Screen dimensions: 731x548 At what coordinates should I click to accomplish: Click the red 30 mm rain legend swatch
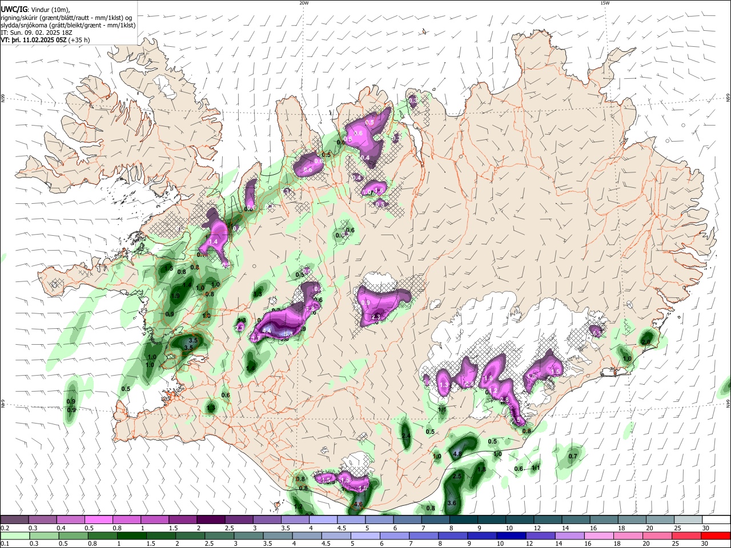[716, 536]
